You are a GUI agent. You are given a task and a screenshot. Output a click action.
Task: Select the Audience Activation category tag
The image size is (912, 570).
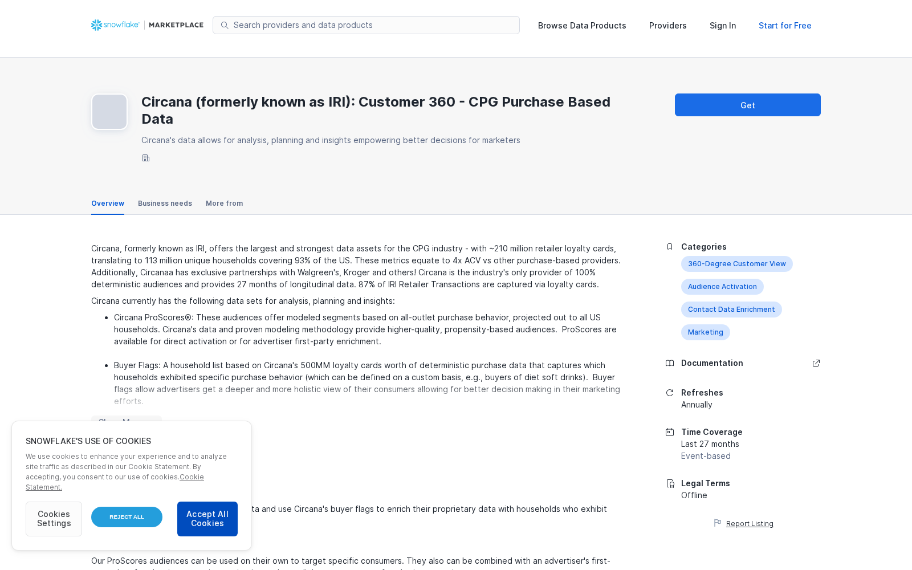[722, 287]
